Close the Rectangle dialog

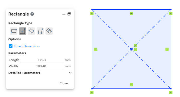click(64, 83)
